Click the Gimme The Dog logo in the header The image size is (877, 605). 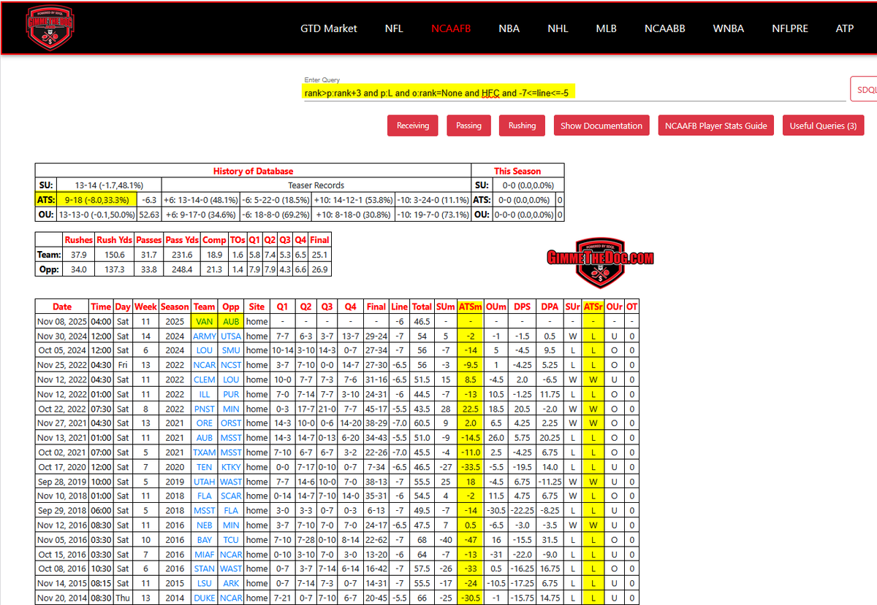tap(50, 28)
